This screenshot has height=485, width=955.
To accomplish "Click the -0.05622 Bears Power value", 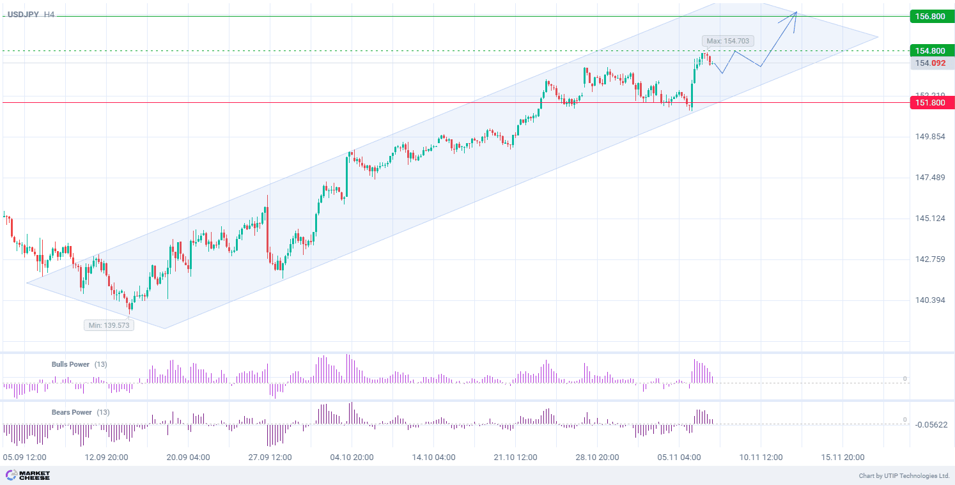I will [930, 424].
